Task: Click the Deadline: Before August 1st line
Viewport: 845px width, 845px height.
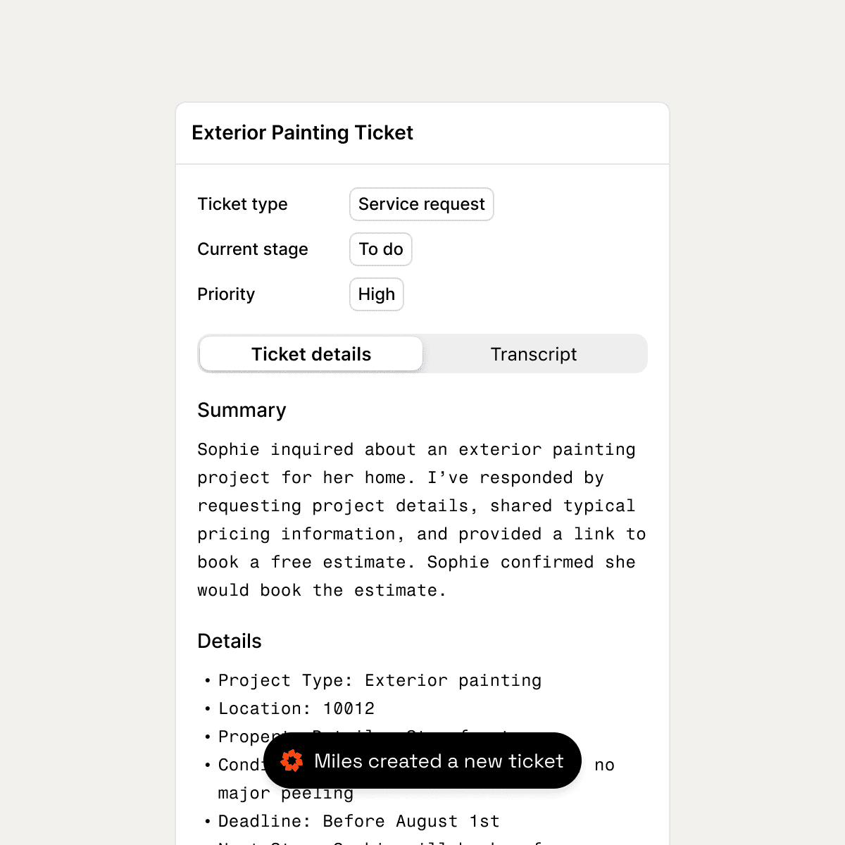Action: coord(358,821)
